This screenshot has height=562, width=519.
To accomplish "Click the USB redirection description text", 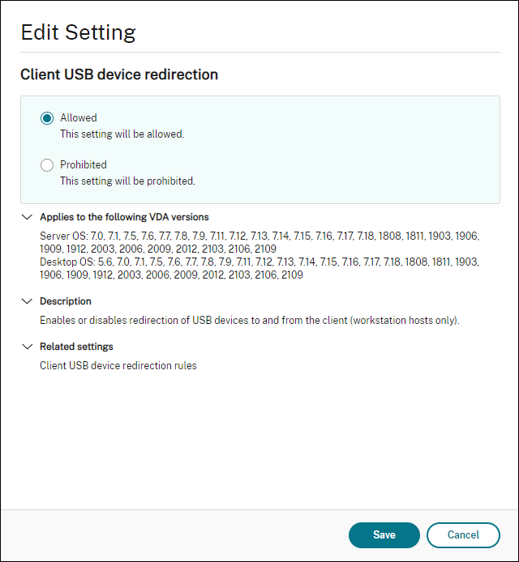I will tap(250, 321).
